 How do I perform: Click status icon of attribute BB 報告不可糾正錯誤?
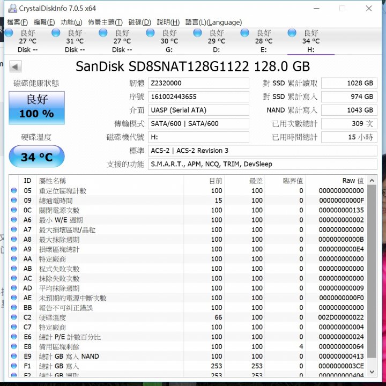14,308
